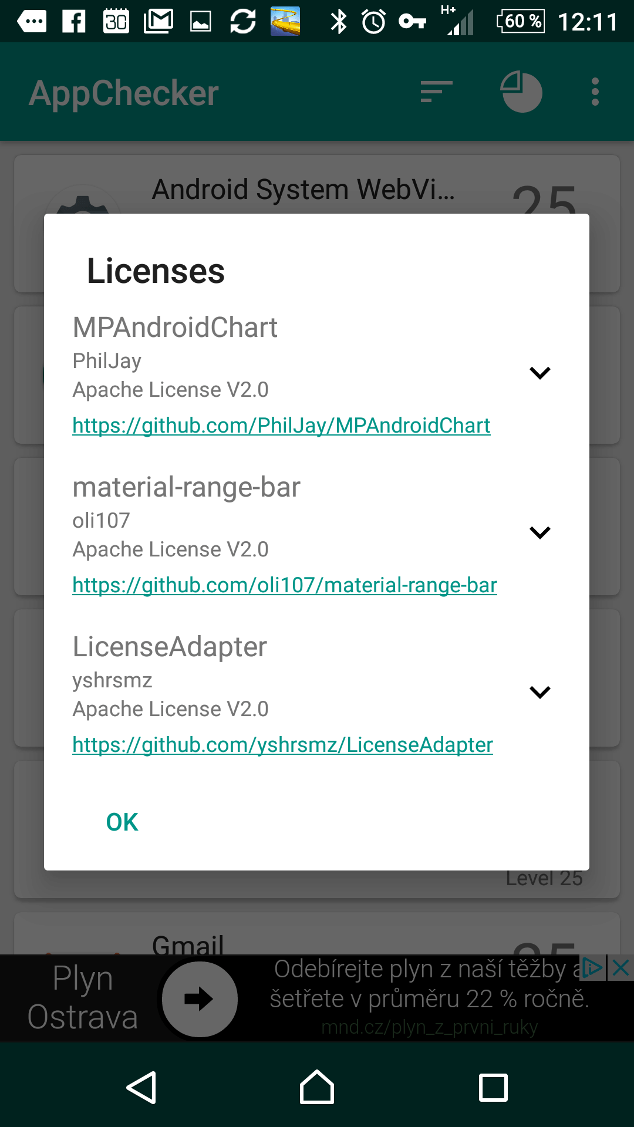Expand the material-range-bar license details
The height and width of the screenshot is (1127, 634).
pos(539,532)
